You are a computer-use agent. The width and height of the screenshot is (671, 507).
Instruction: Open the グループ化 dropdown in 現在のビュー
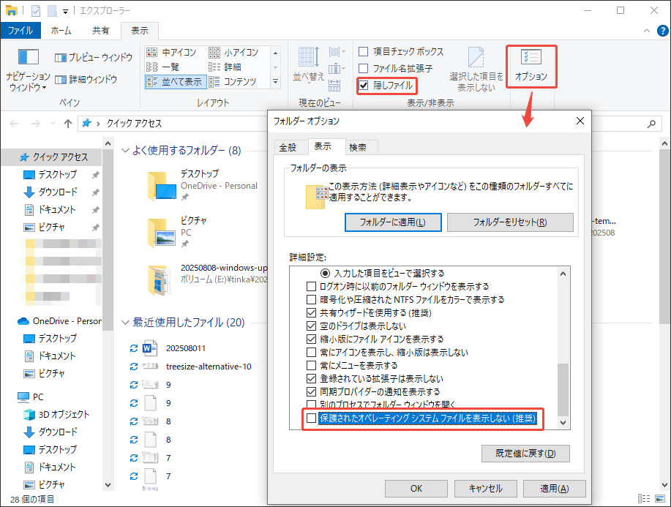tap(337, 52)
